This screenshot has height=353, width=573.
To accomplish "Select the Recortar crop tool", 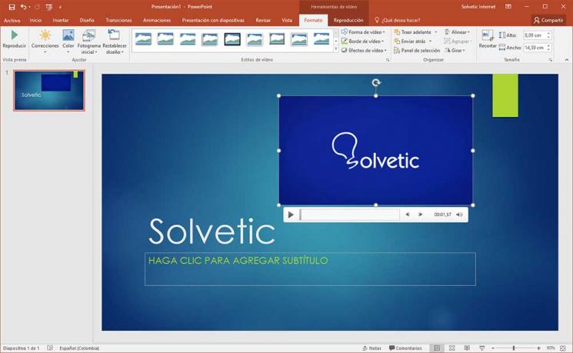I will click(488, 39).
